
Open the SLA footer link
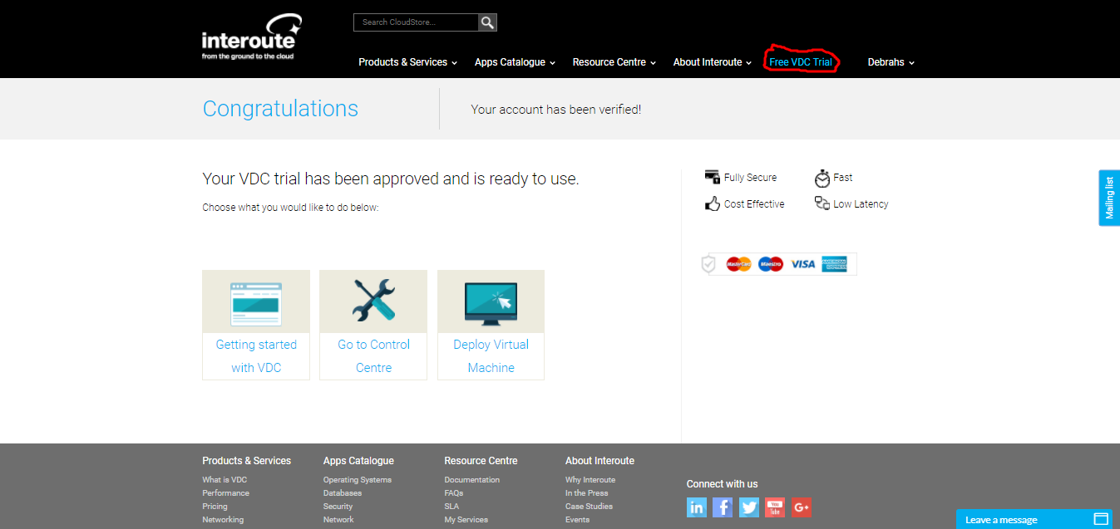click(451, 507)
